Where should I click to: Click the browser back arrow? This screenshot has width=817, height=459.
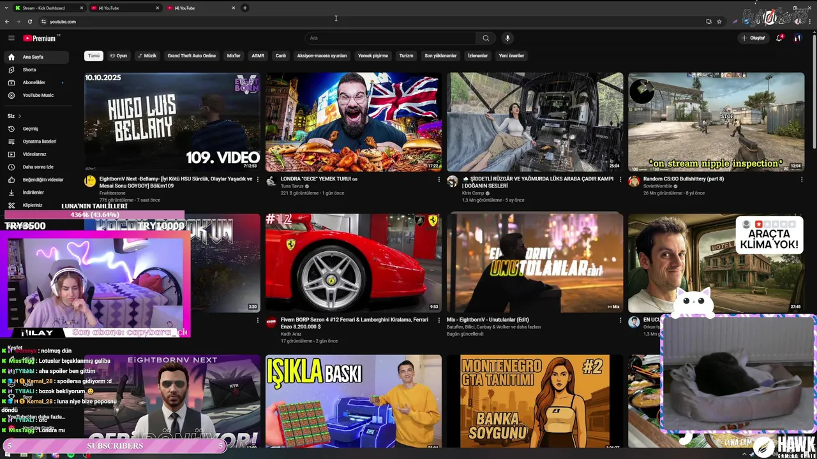coord(7,22)
